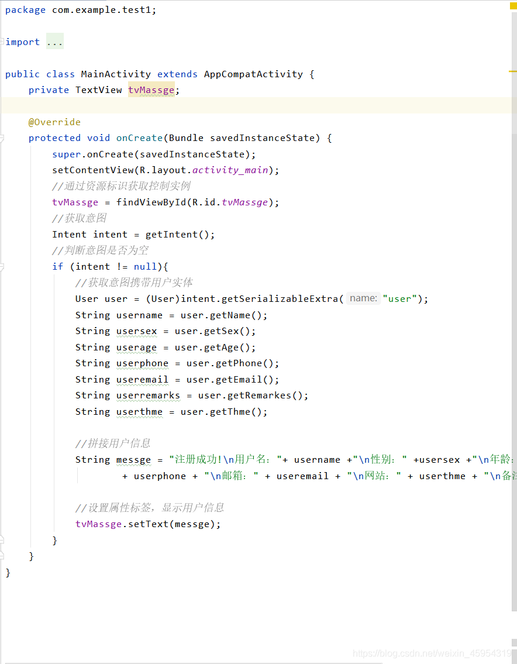Click the yellow warning stripe mark in scrollbar
The image size is (517, 664).
click(x=512, y=71)
